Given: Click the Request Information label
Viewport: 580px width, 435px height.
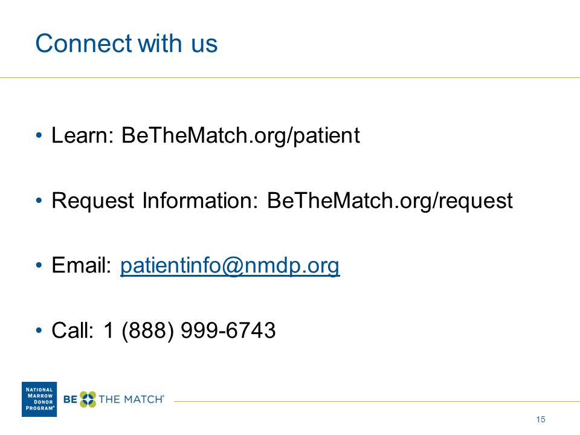Looking at the screenshot, I should tap(155, 201).
